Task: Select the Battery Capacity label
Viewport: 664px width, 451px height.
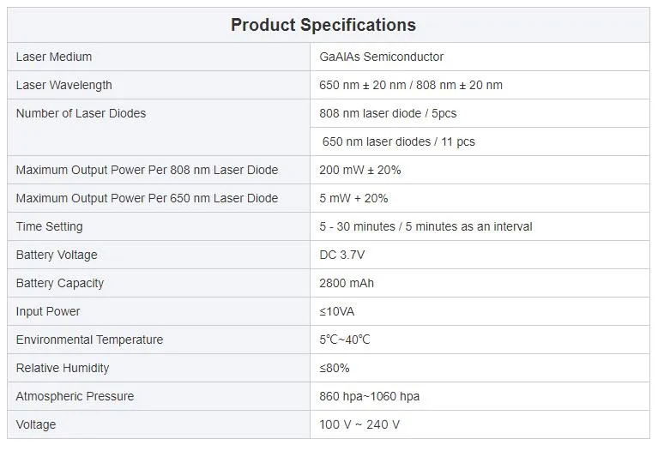Action: [59, 283]
